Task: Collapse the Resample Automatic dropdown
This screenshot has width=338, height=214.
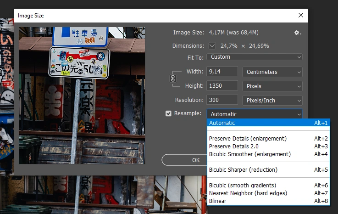Action: point(255,114)
